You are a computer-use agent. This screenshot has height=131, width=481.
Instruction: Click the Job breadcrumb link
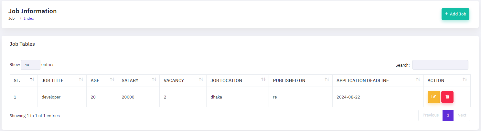tap(12, 18)
